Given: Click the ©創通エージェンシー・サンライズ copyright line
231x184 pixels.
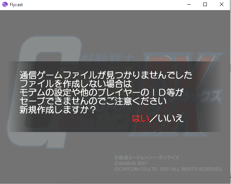Looking at the screenshot, I should [146, 158].
